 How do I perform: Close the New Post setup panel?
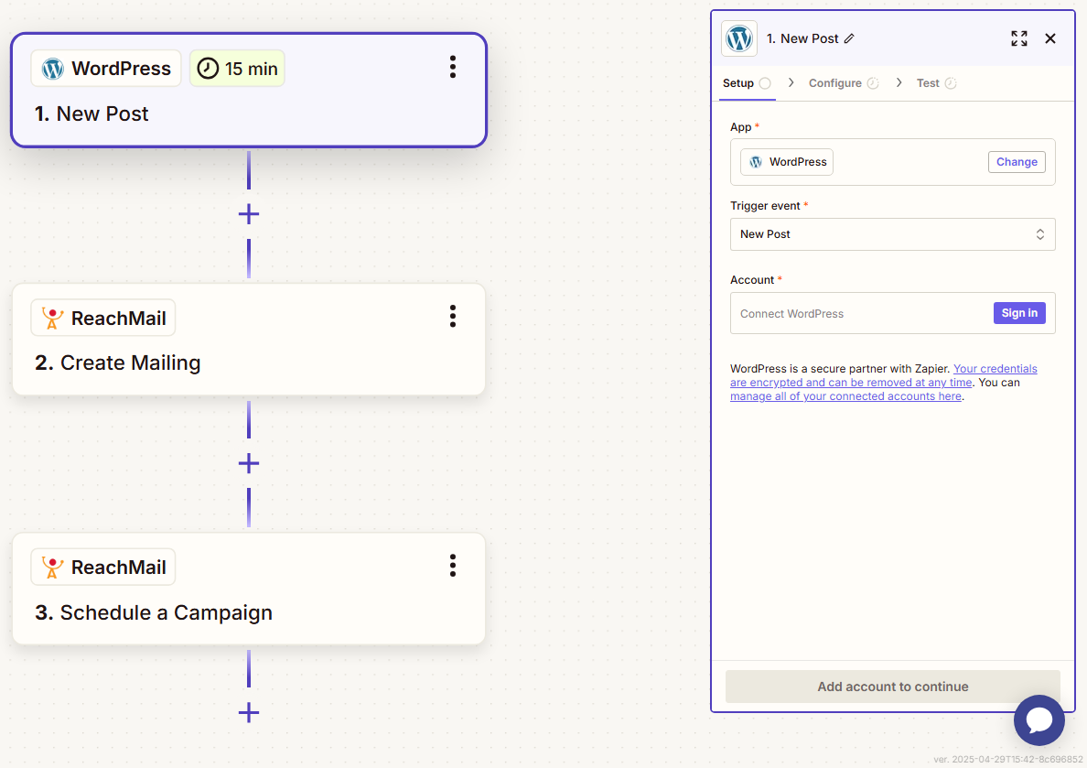(1050, 38)
